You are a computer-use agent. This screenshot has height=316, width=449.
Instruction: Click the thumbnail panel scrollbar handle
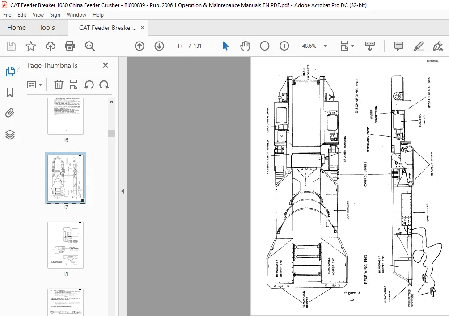coord(112,133)
